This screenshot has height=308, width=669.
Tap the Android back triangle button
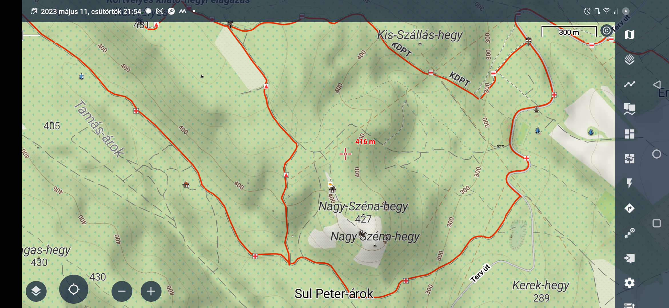pyautogui.click(x=657, y=85)
